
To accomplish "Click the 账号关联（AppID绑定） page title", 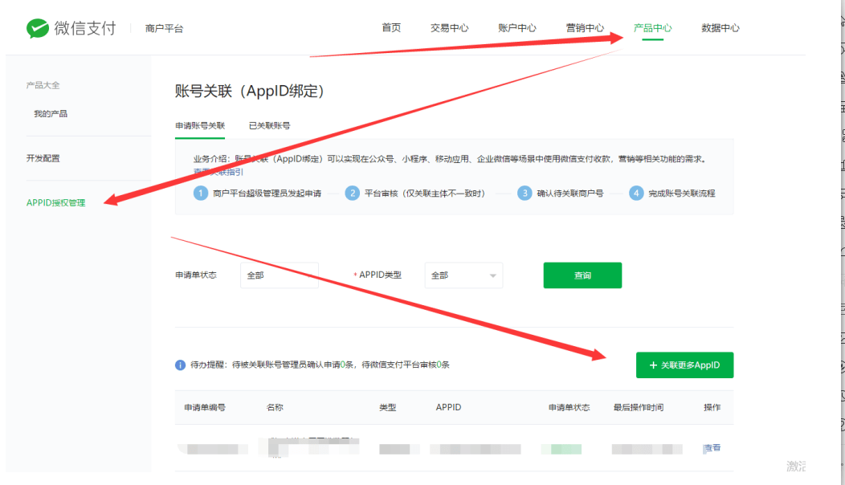I will click(x=250, y=91).
